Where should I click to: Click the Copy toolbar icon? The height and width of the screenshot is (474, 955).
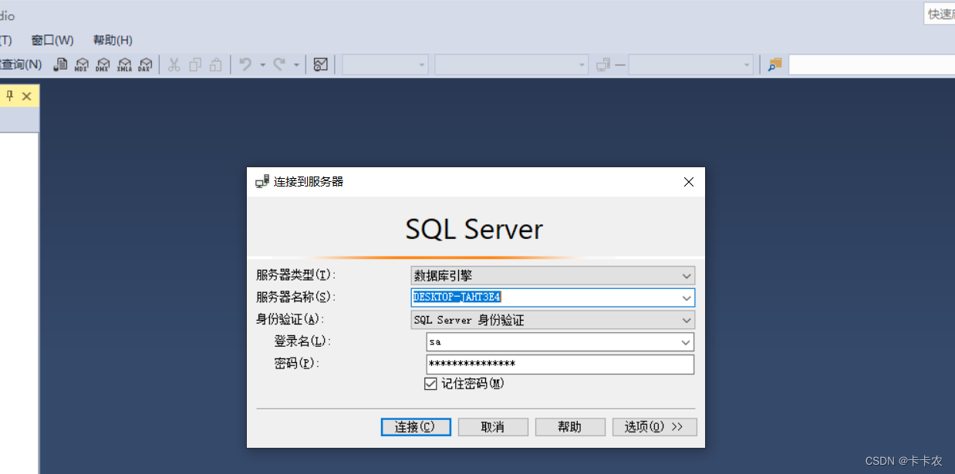click(195, 65)
